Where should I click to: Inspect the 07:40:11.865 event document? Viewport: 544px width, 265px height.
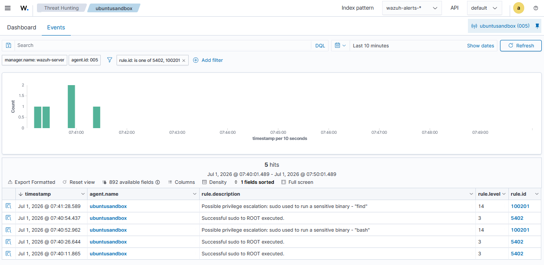point(8,254)
